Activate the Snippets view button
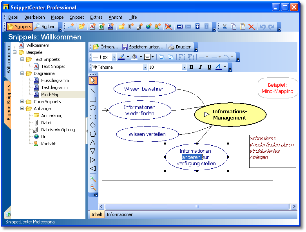The height and width of the screenshot is (232, 306). coord(20,27)
